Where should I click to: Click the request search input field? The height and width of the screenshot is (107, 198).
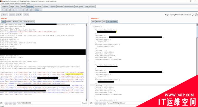(49, 103)
